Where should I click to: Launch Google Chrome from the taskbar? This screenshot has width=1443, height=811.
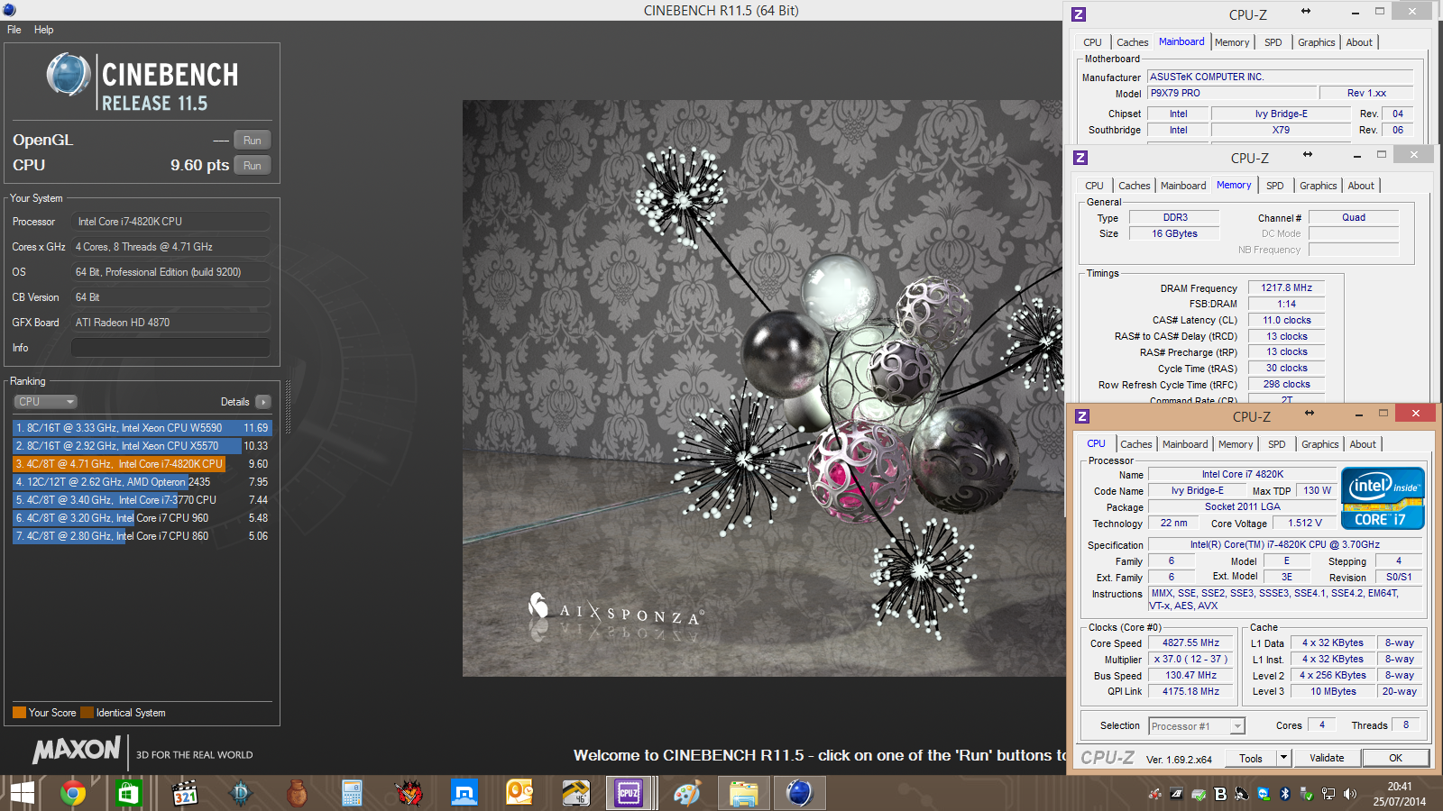click(x=73, y=793)
